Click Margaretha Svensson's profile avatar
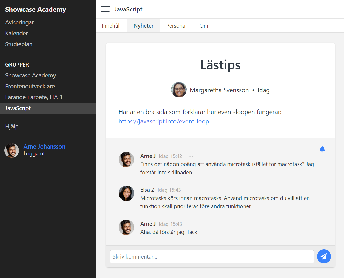The width and height of the screenshot is (344, 278). click(178, 89)
